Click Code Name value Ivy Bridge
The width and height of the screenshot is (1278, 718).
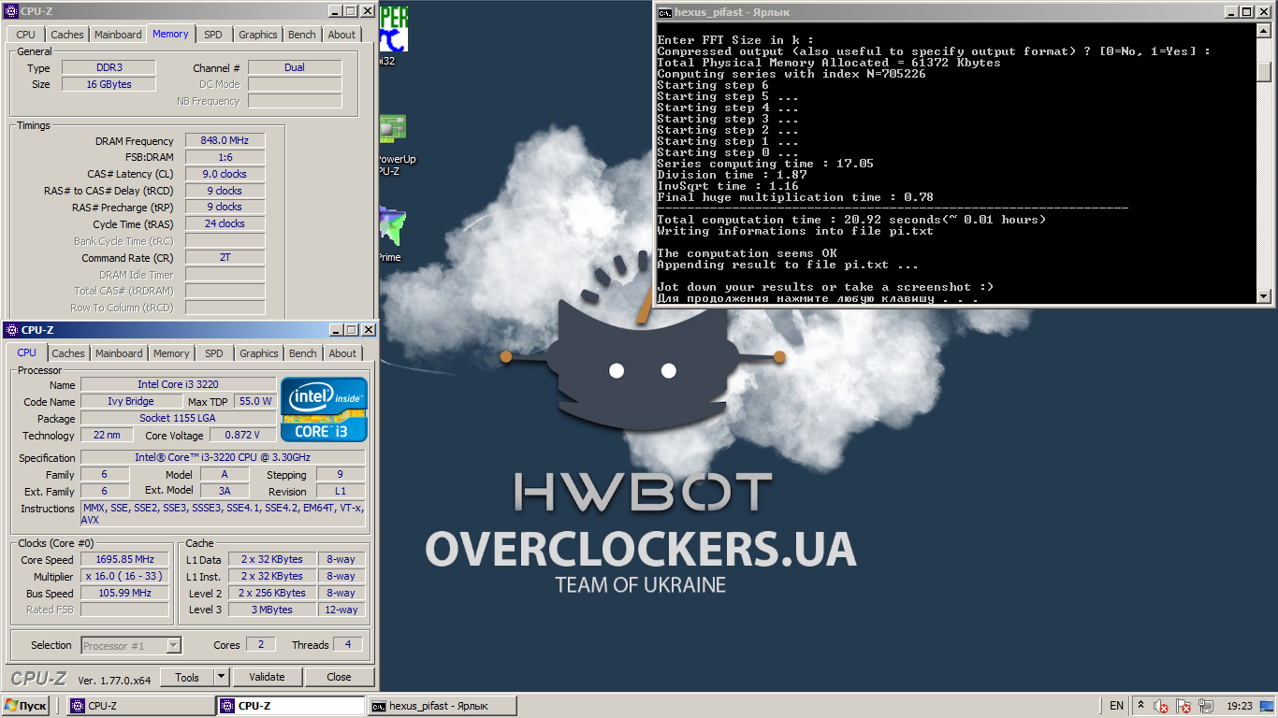(130, 401)
